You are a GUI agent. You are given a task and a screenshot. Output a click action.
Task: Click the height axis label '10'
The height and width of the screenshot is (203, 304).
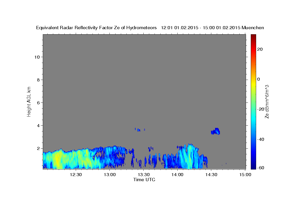(37, 57)
